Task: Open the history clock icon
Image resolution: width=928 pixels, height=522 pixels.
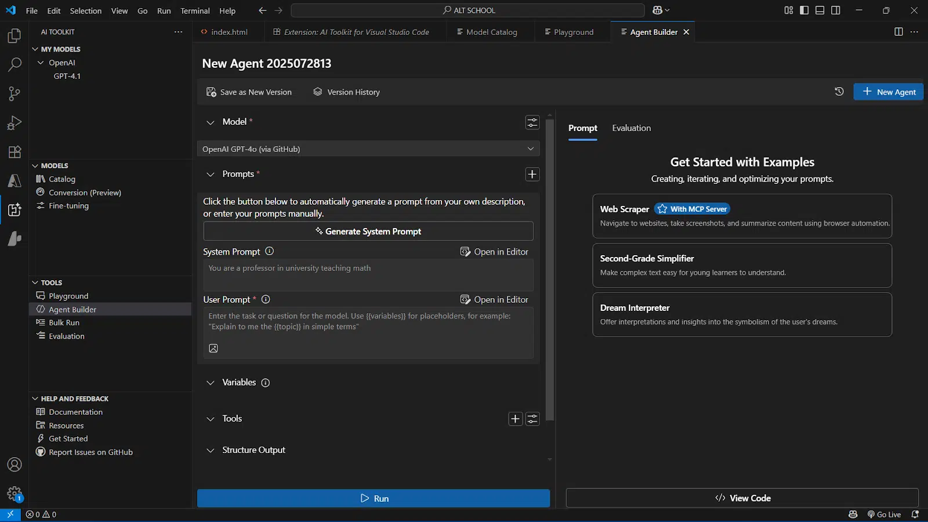Action: (839, 92)
